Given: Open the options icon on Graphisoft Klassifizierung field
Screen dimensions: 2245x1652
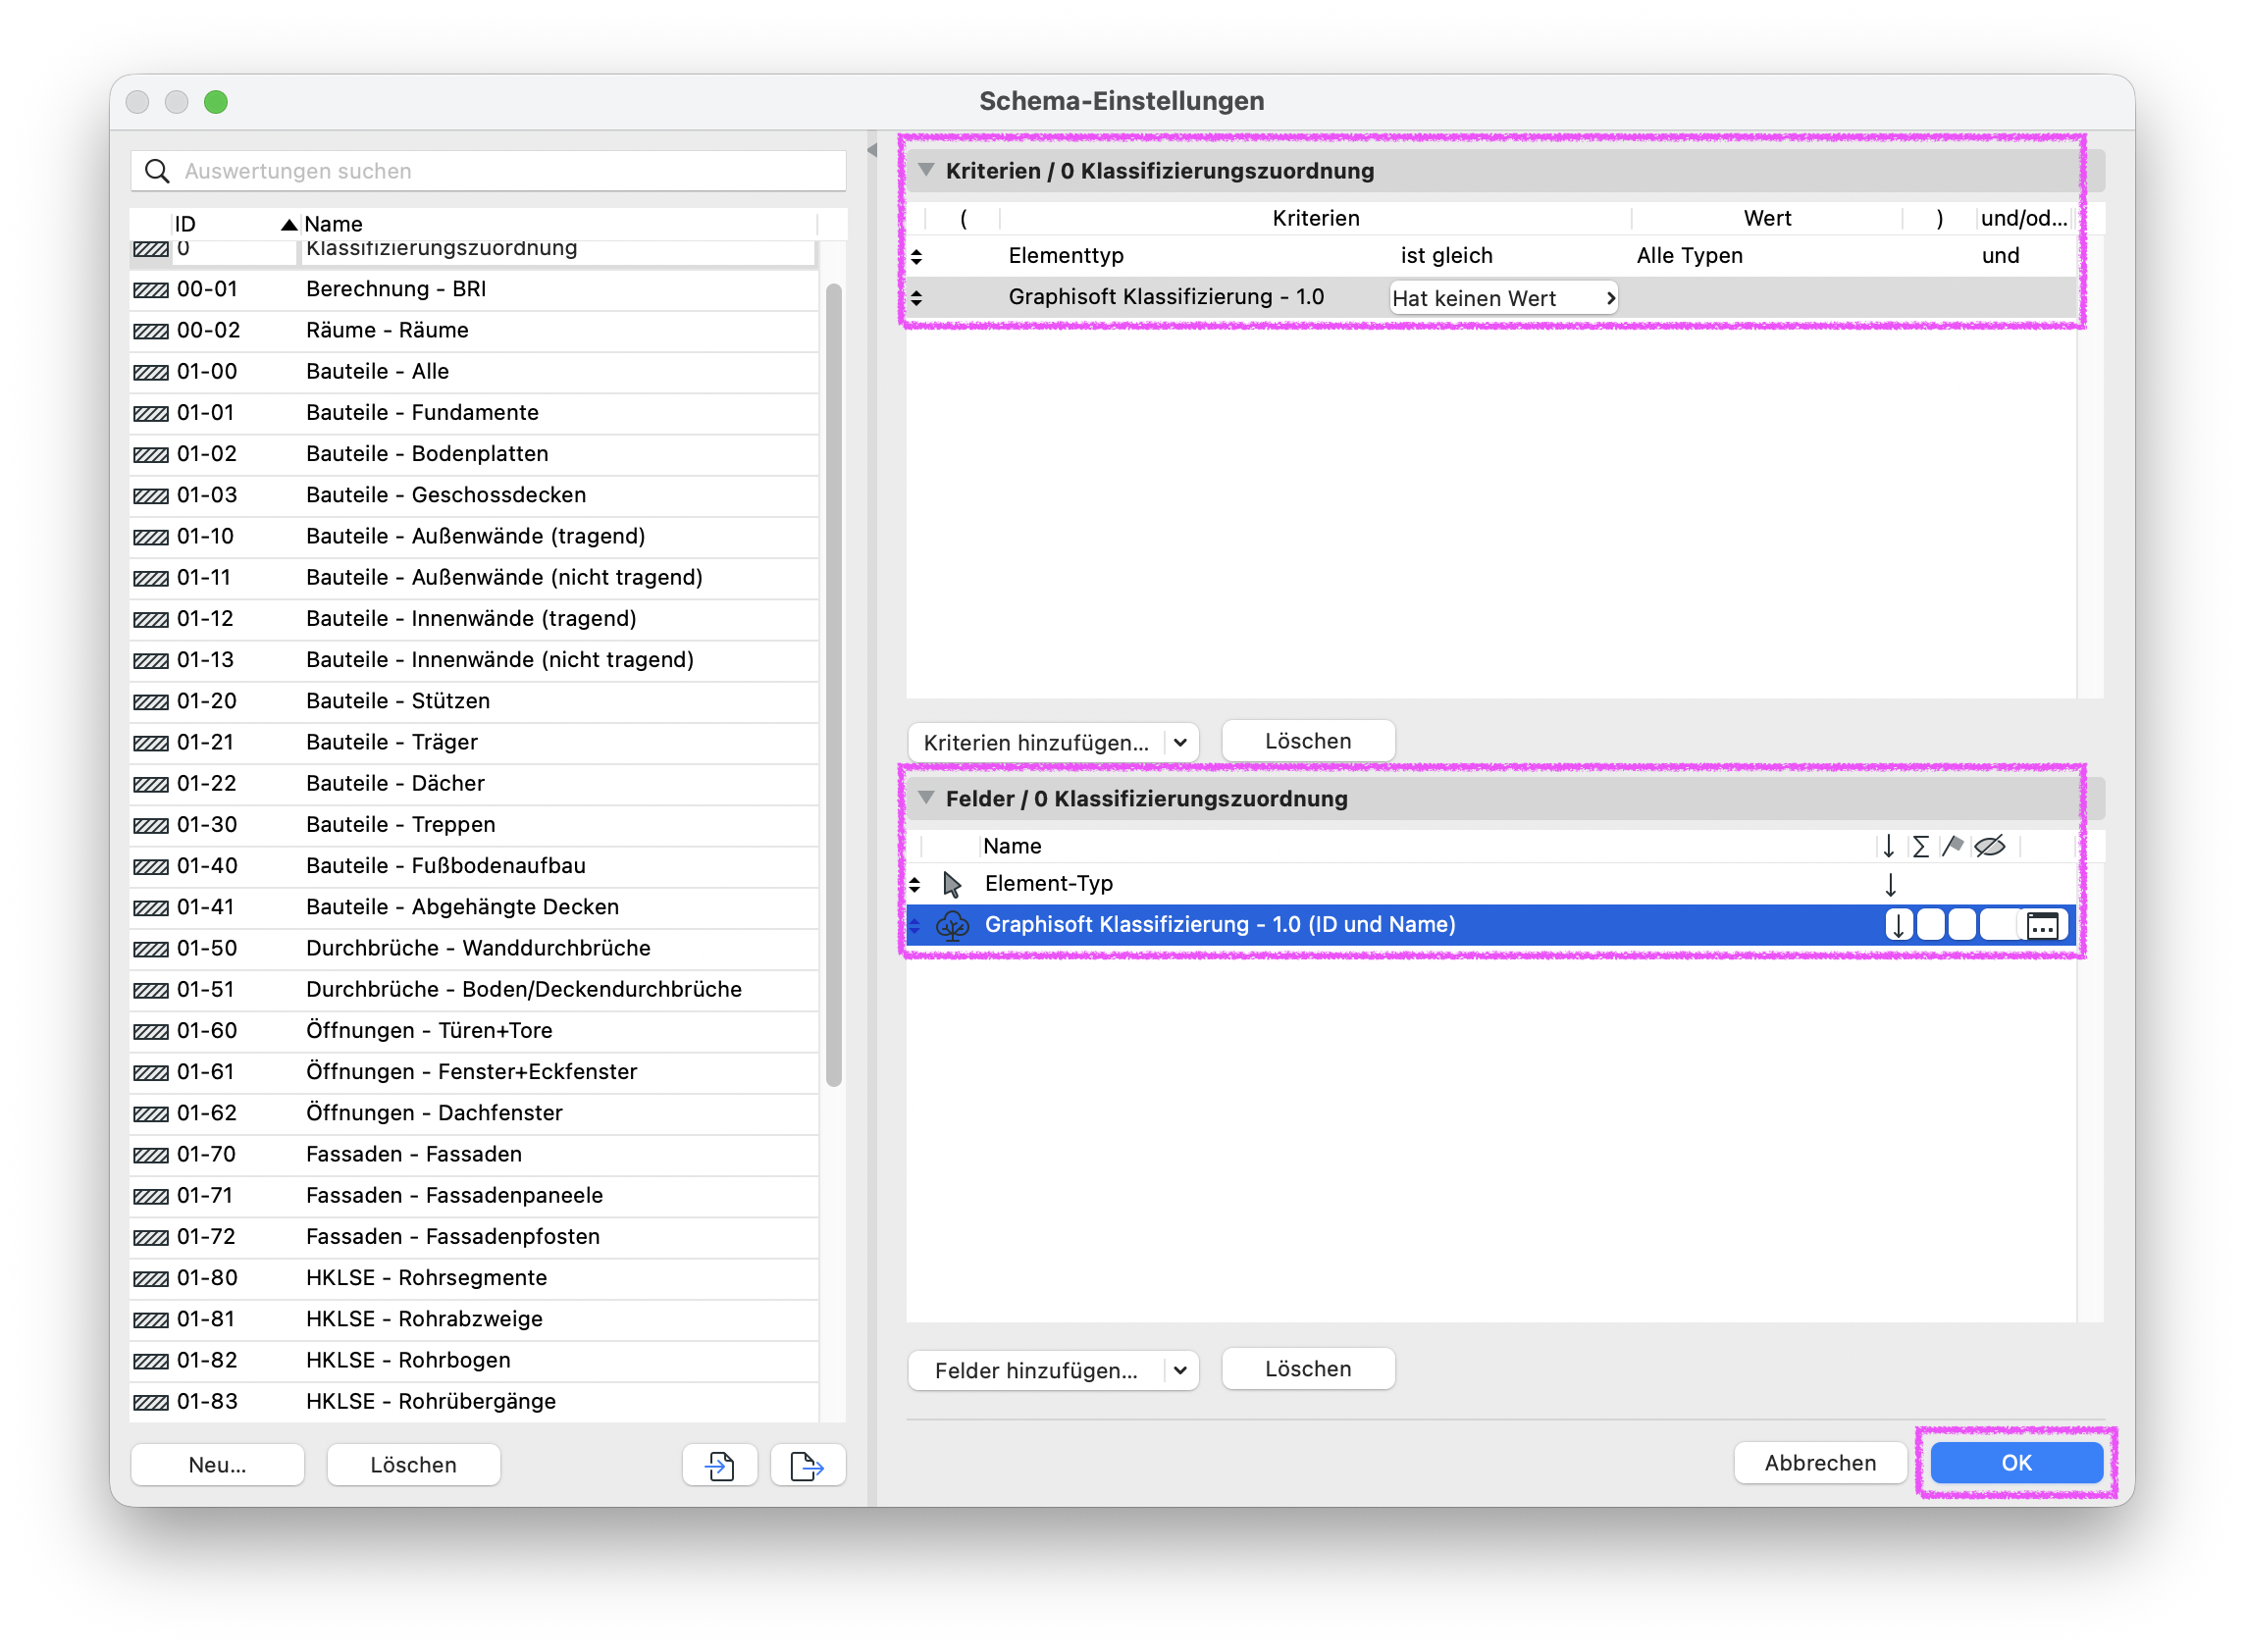Looking at the screenshot, I should 2042,925.
